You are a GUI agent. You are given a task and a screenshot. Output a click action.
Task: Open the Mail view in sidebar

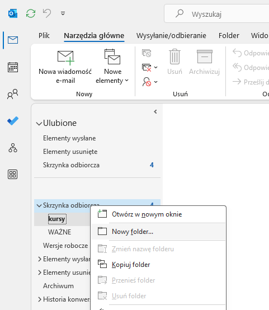pyautogui.click(x=13, y=40)
